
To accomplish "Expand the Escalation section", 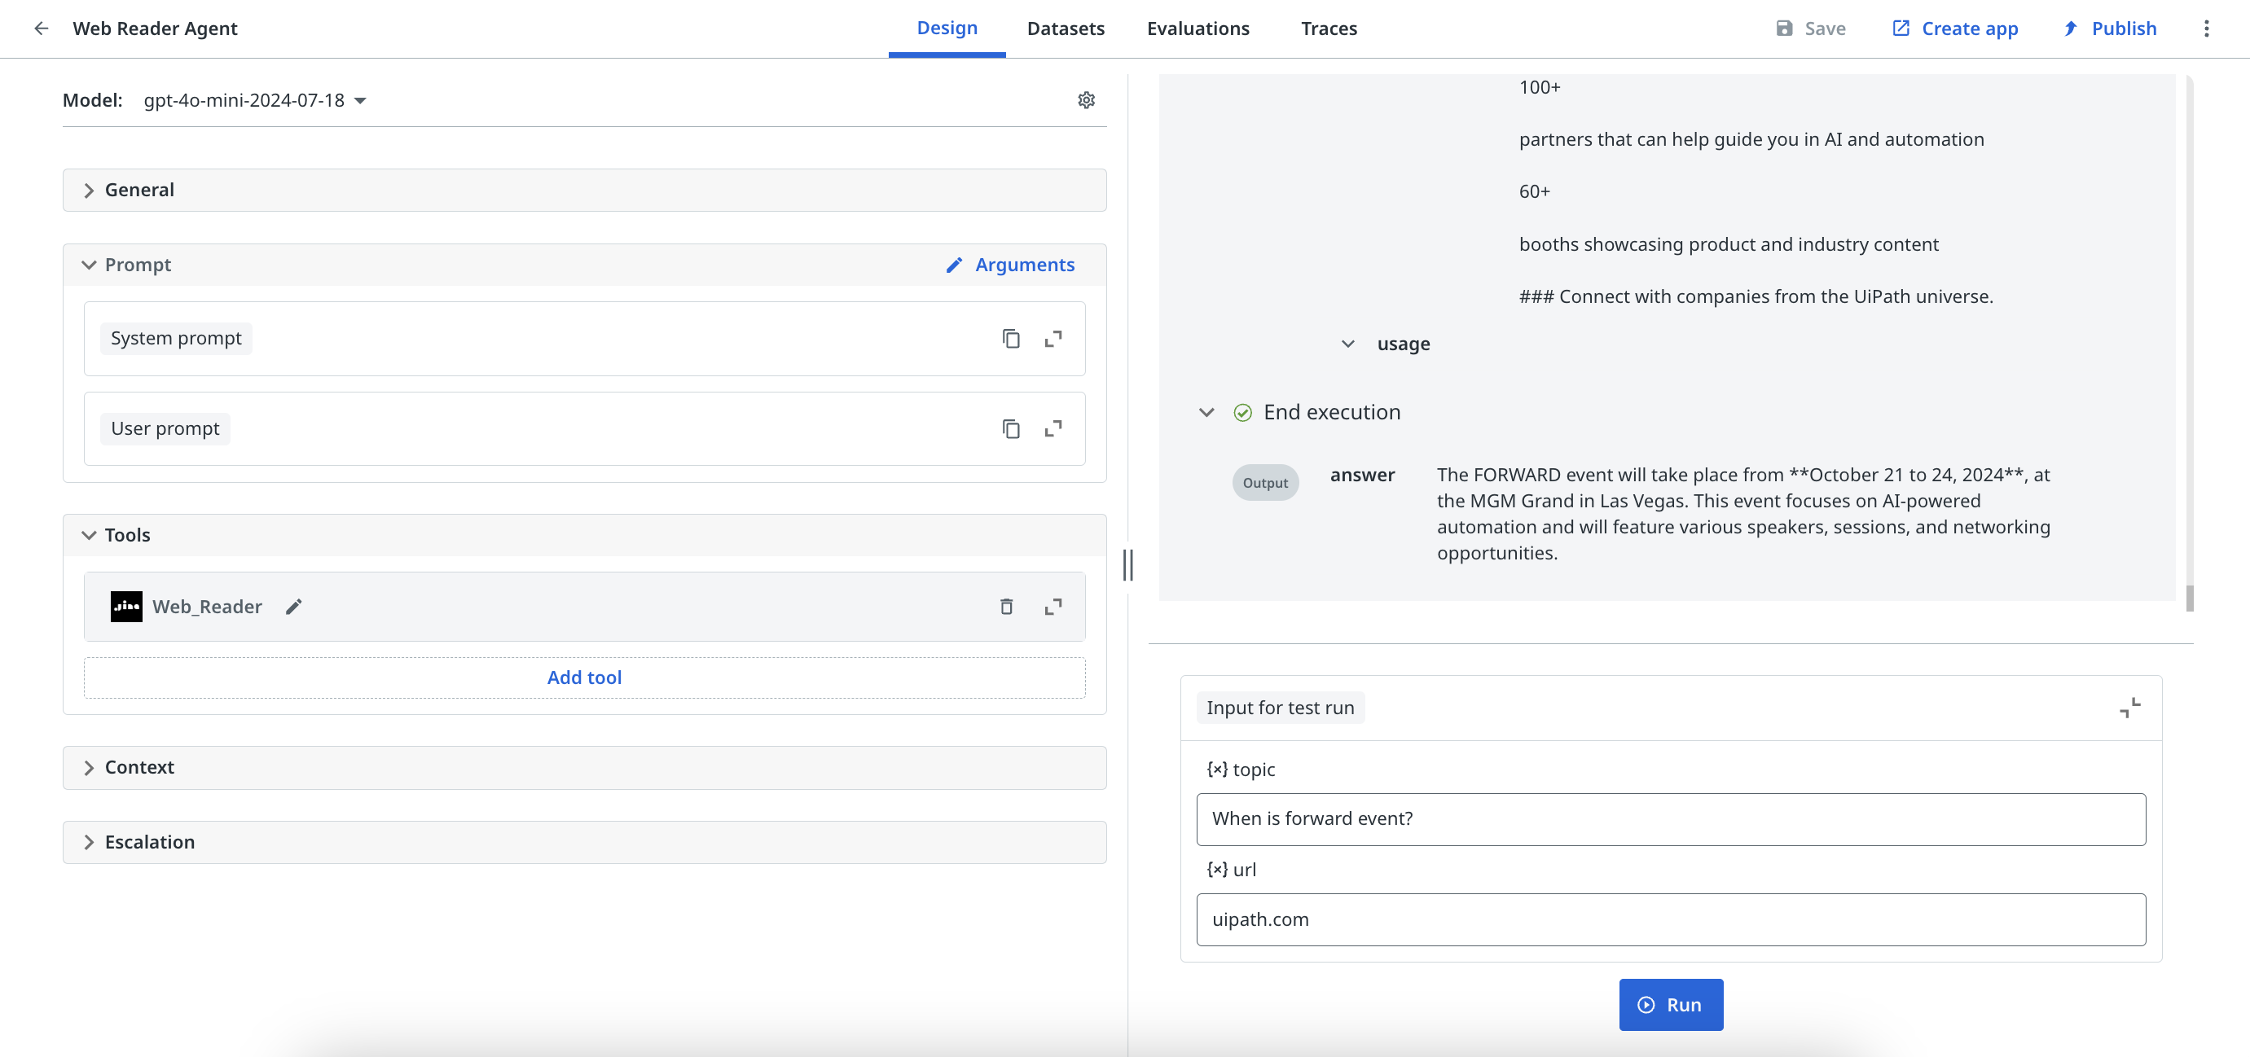I will (x=584, y=842).
